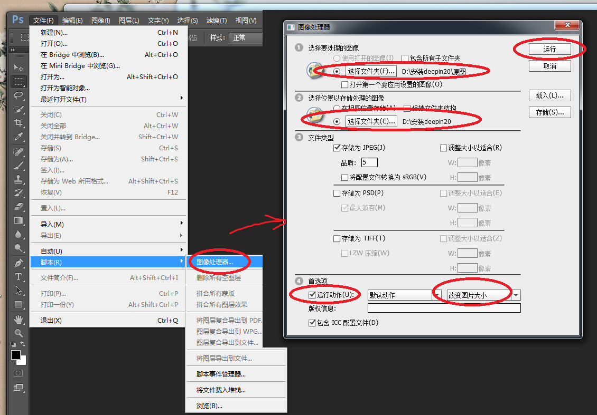Select the Rectangular Marquee tool in toolbox
This screenshot has width=597, height=415.
pos(18,81)
